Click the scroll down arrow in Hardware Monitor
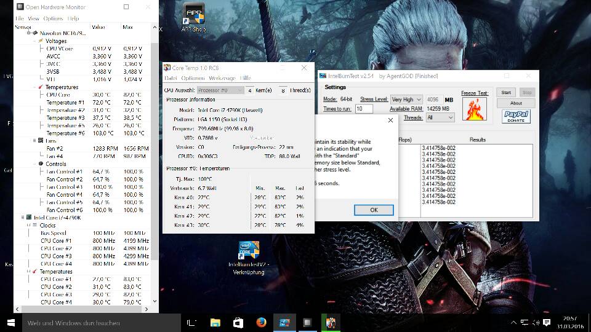 (x=155, y=301)
